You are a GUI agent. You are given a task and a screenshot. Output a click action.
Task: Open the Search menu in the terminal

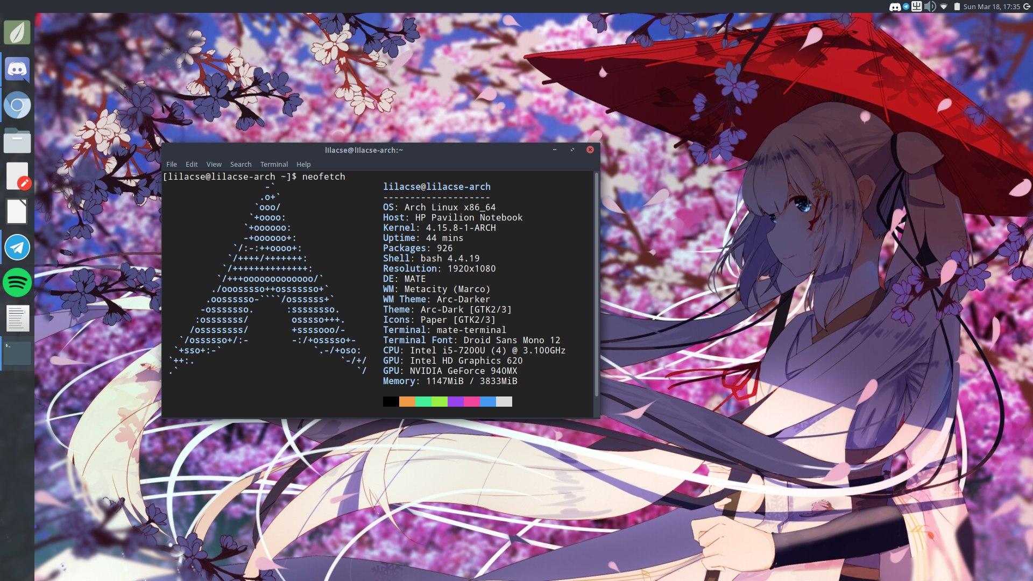pyautogui.click(x=240, y=164)
